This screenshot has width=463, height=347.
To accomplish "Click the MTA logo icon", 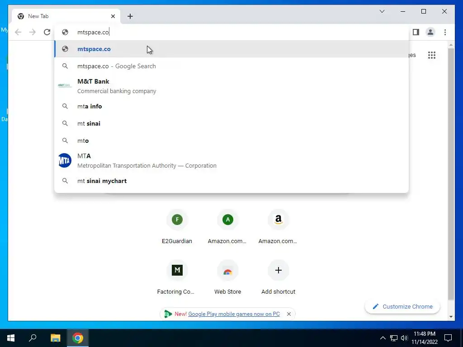I will (x=65, y=160).
